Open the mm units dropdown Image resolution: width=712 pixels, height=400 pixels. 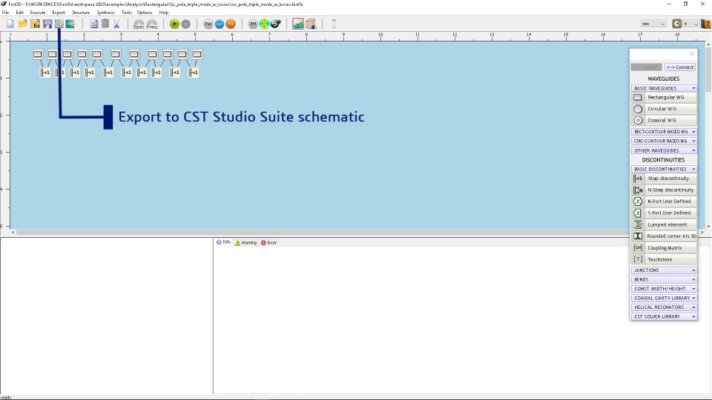point(653,24)
